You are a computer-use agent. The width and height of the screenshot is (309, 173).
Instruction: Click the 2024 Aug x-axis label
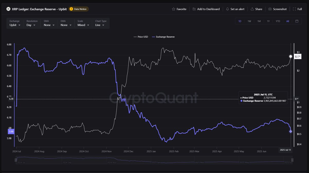point(39,152)
